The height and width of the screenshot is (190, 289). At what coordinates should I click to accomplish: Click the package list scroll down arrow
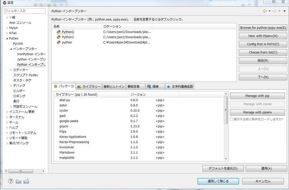point(226,159)
